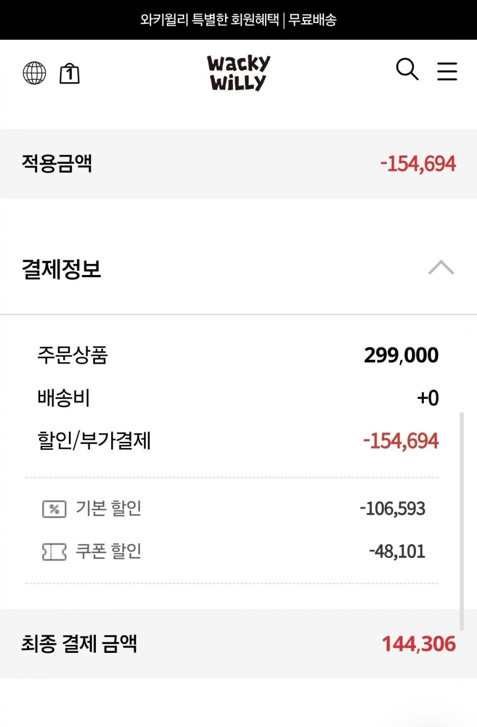Collapse the 결제정보 section chevron
The width and height of the screenshot is (477, 727).
(x=441, y=268)
